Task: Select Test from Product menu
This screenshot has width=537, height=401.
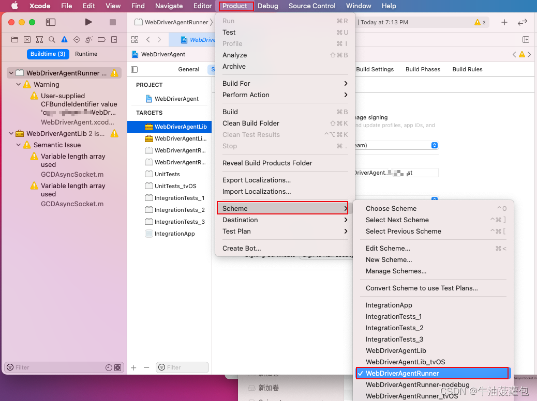Action: pos(285,32)
